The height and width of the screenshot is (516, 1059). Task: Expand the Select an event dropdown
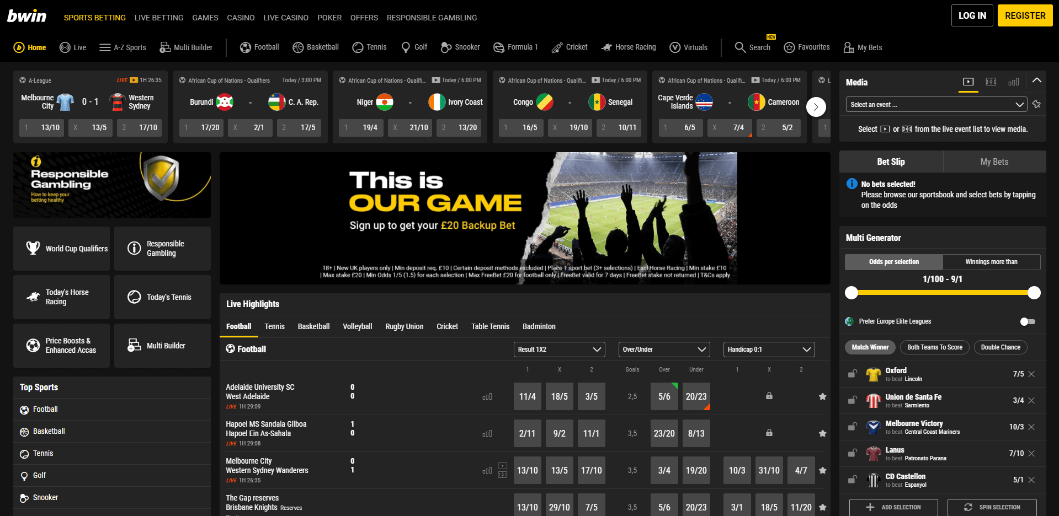[x=936, y=105]
